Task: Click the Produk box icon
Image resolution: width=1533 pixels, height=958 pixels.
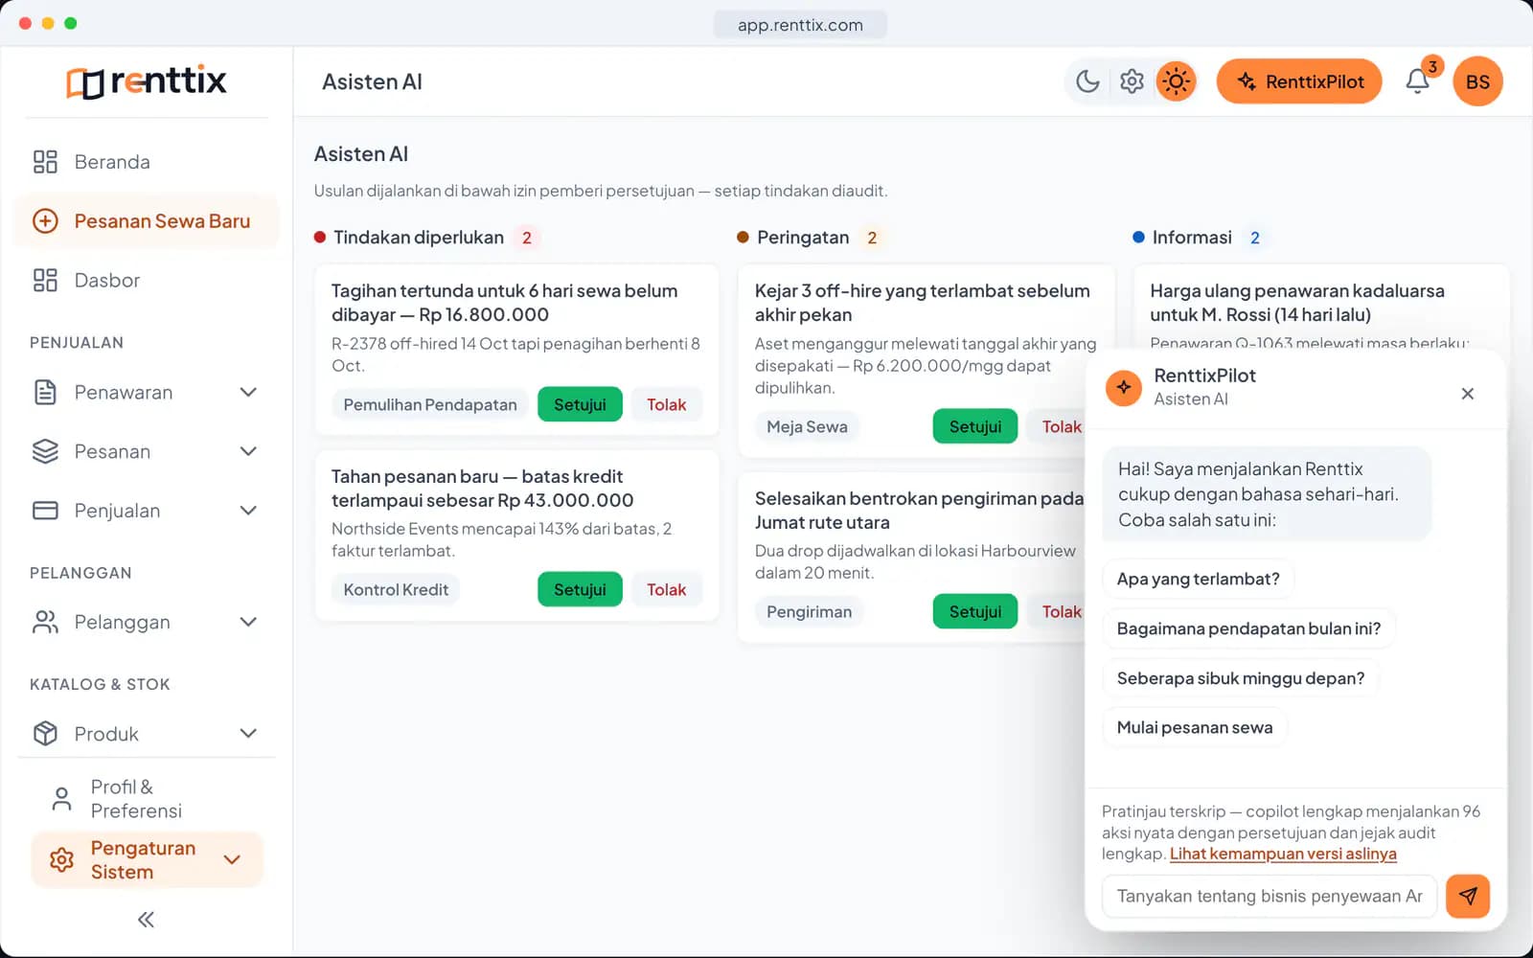Action: point(45,733)
